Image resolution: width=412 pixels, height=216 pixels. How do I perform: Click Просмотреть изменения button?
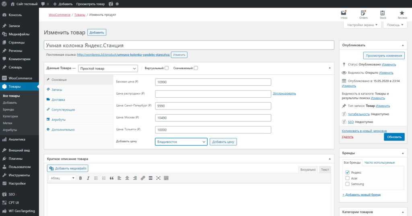pyautogui.click(x=384, y=56)
